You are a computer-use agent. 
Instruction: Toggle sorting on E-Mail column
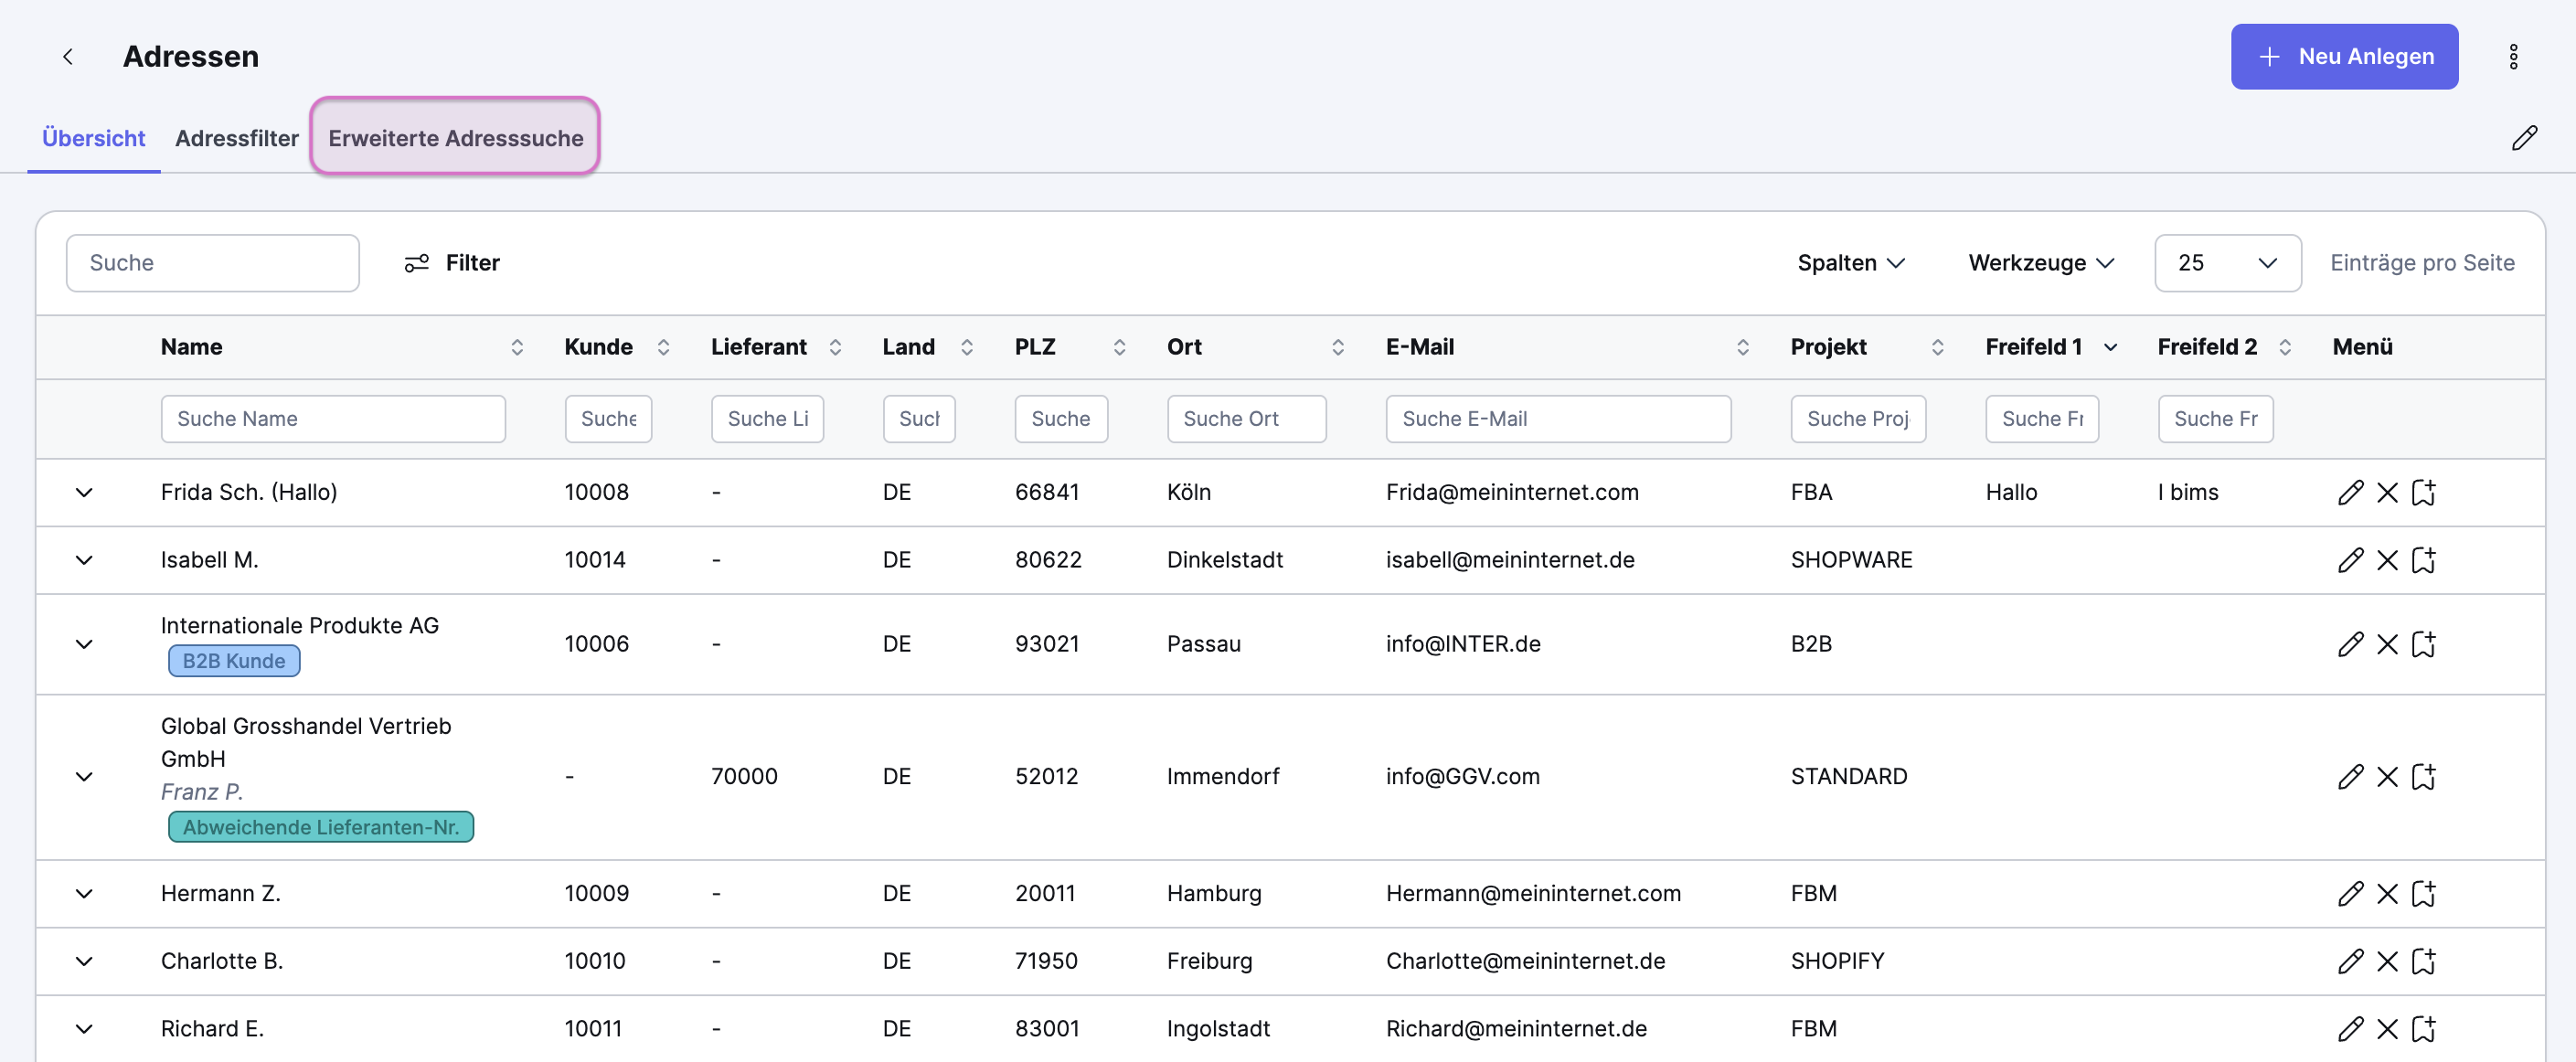(1742, 347)
